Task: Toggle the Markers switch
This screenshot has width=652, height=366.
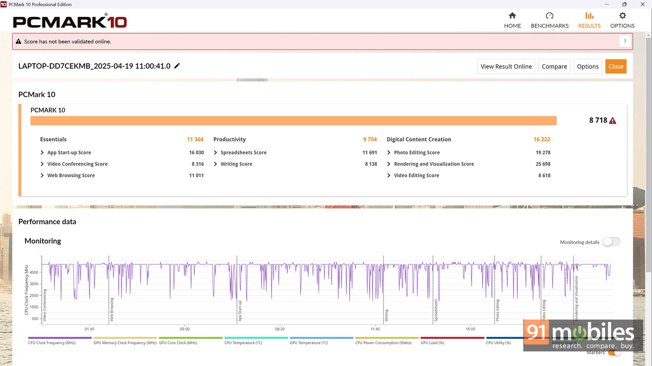Action: coord(614,353)
